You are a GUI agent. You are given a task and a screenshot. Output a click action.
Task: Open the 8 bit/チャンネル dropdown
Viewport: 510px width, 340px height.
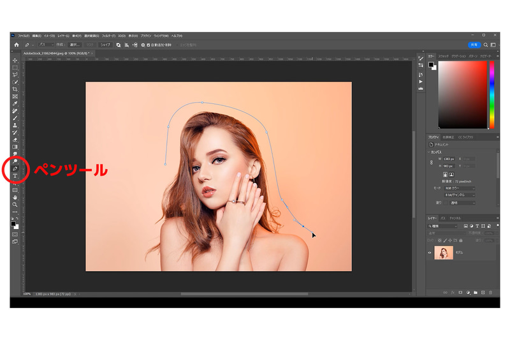coord(460,195)
